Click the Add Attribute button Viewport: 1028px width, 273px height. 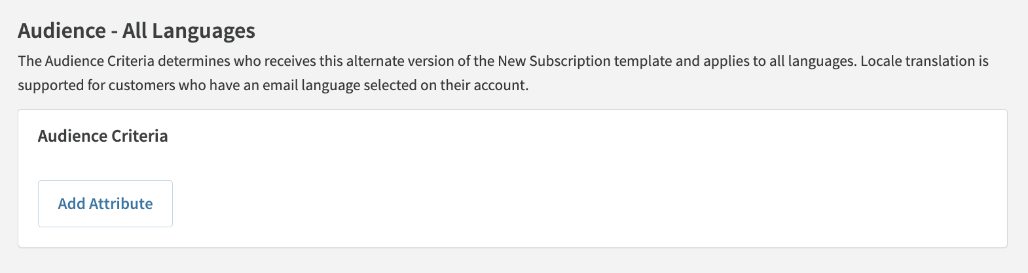[105, 204]
